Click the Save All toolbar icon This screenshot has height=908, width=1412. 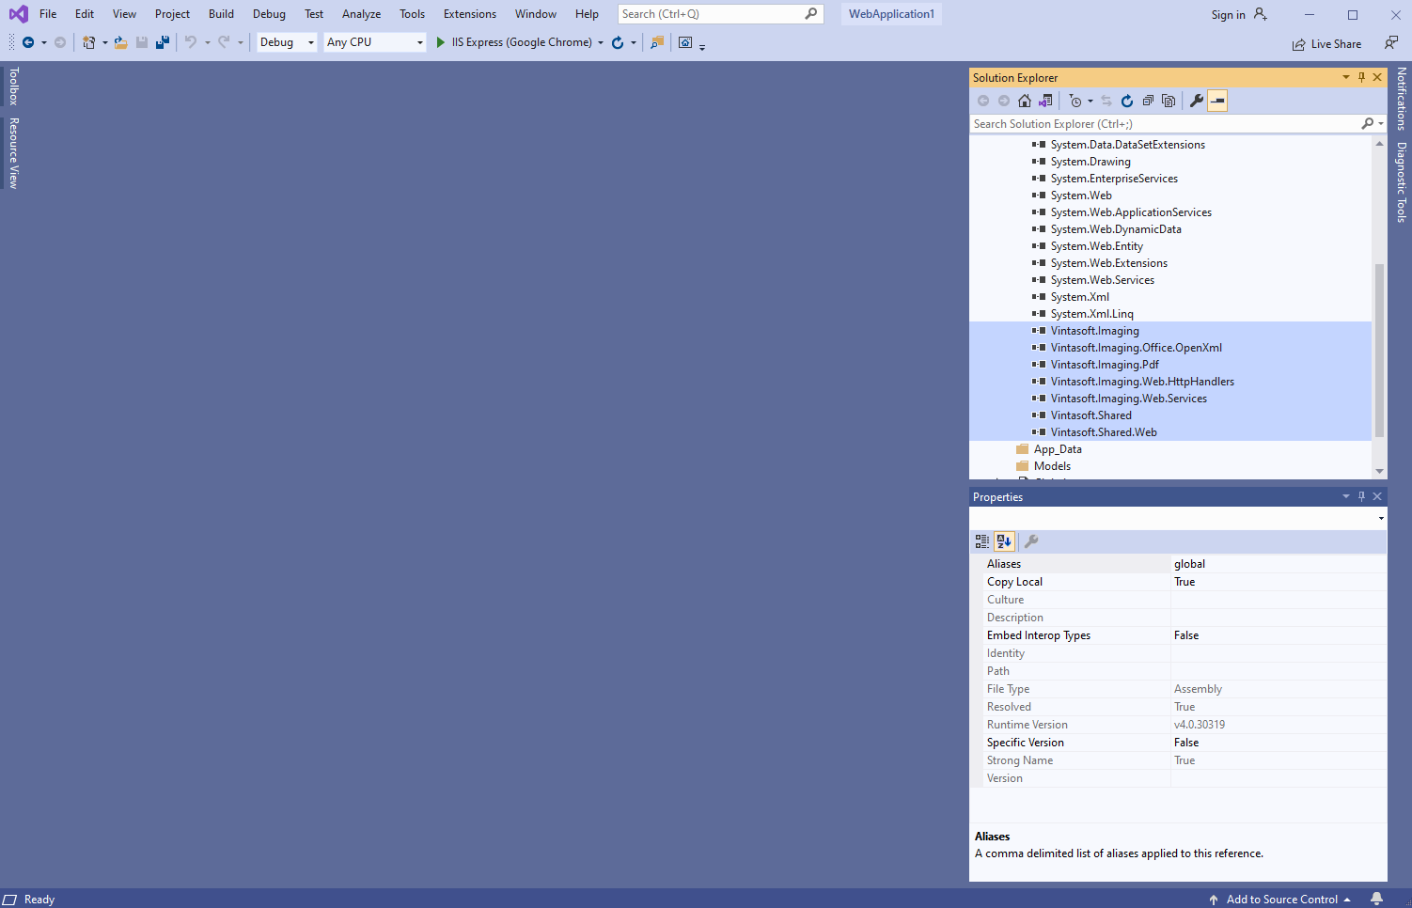[x=163, y=42]
